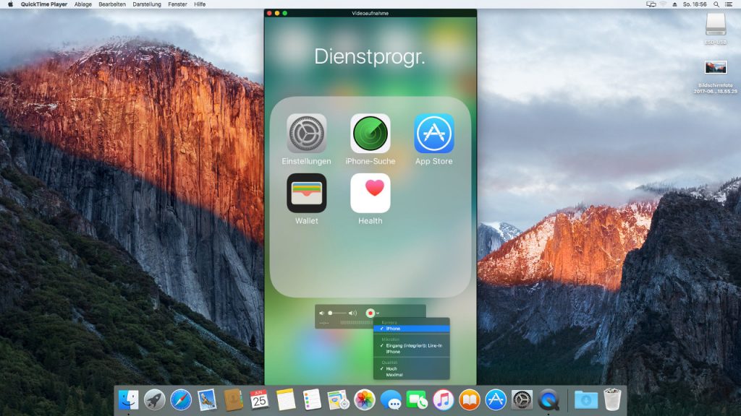Open Contacts from the dock
This screenshot has width=741, height=416.
coord(233,400)
